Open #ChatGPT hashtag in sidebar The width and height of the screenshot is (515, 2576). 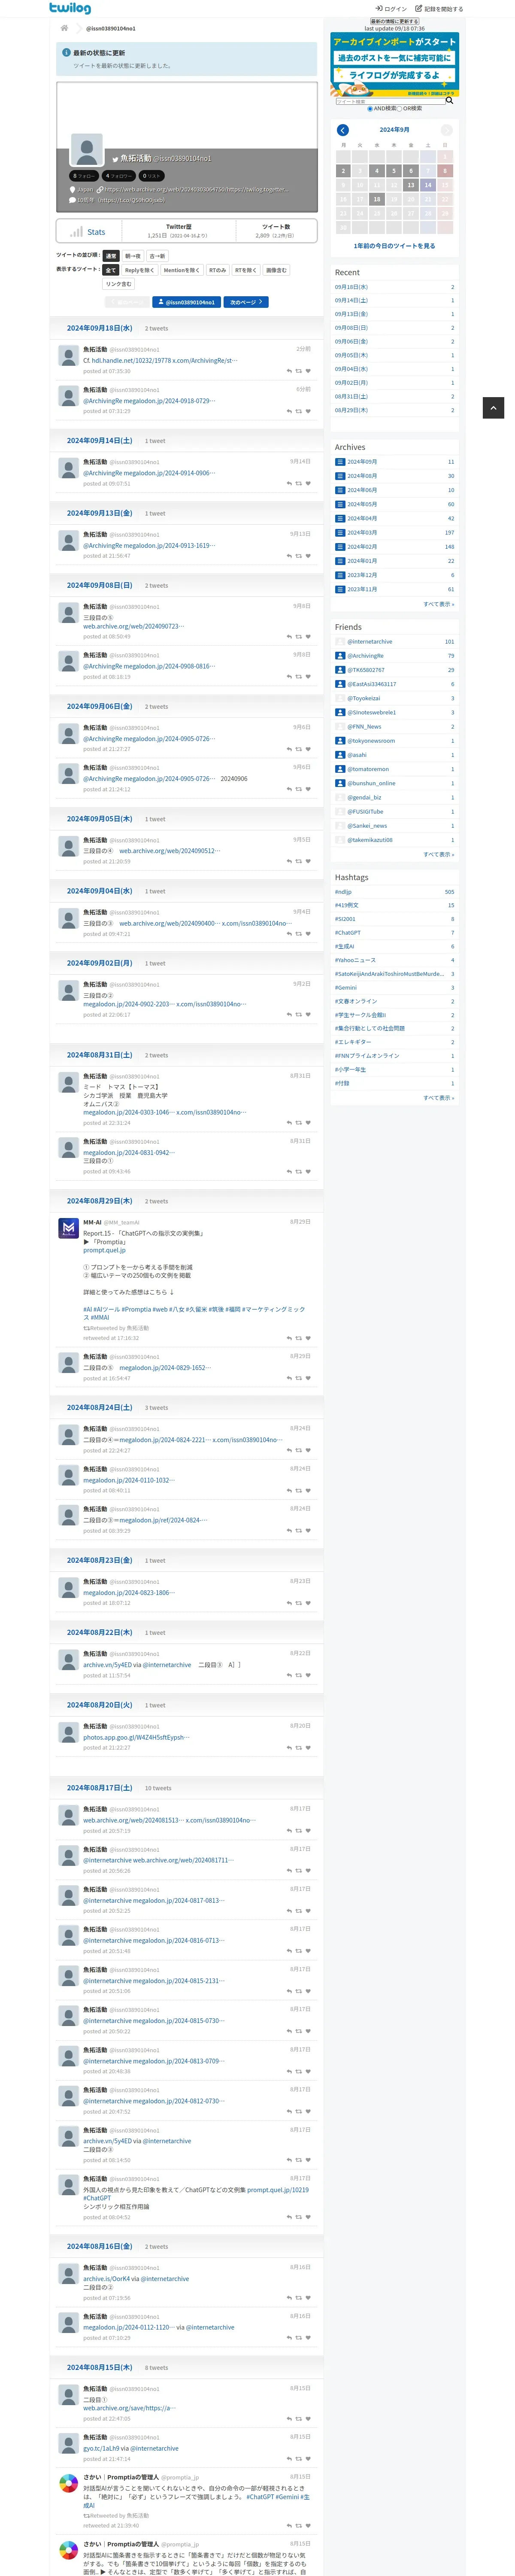348,933
